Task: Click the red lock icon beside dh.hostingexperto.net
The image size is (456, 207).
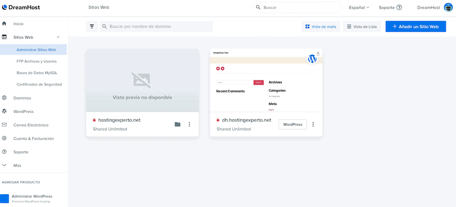Action: tap(218, 120)
